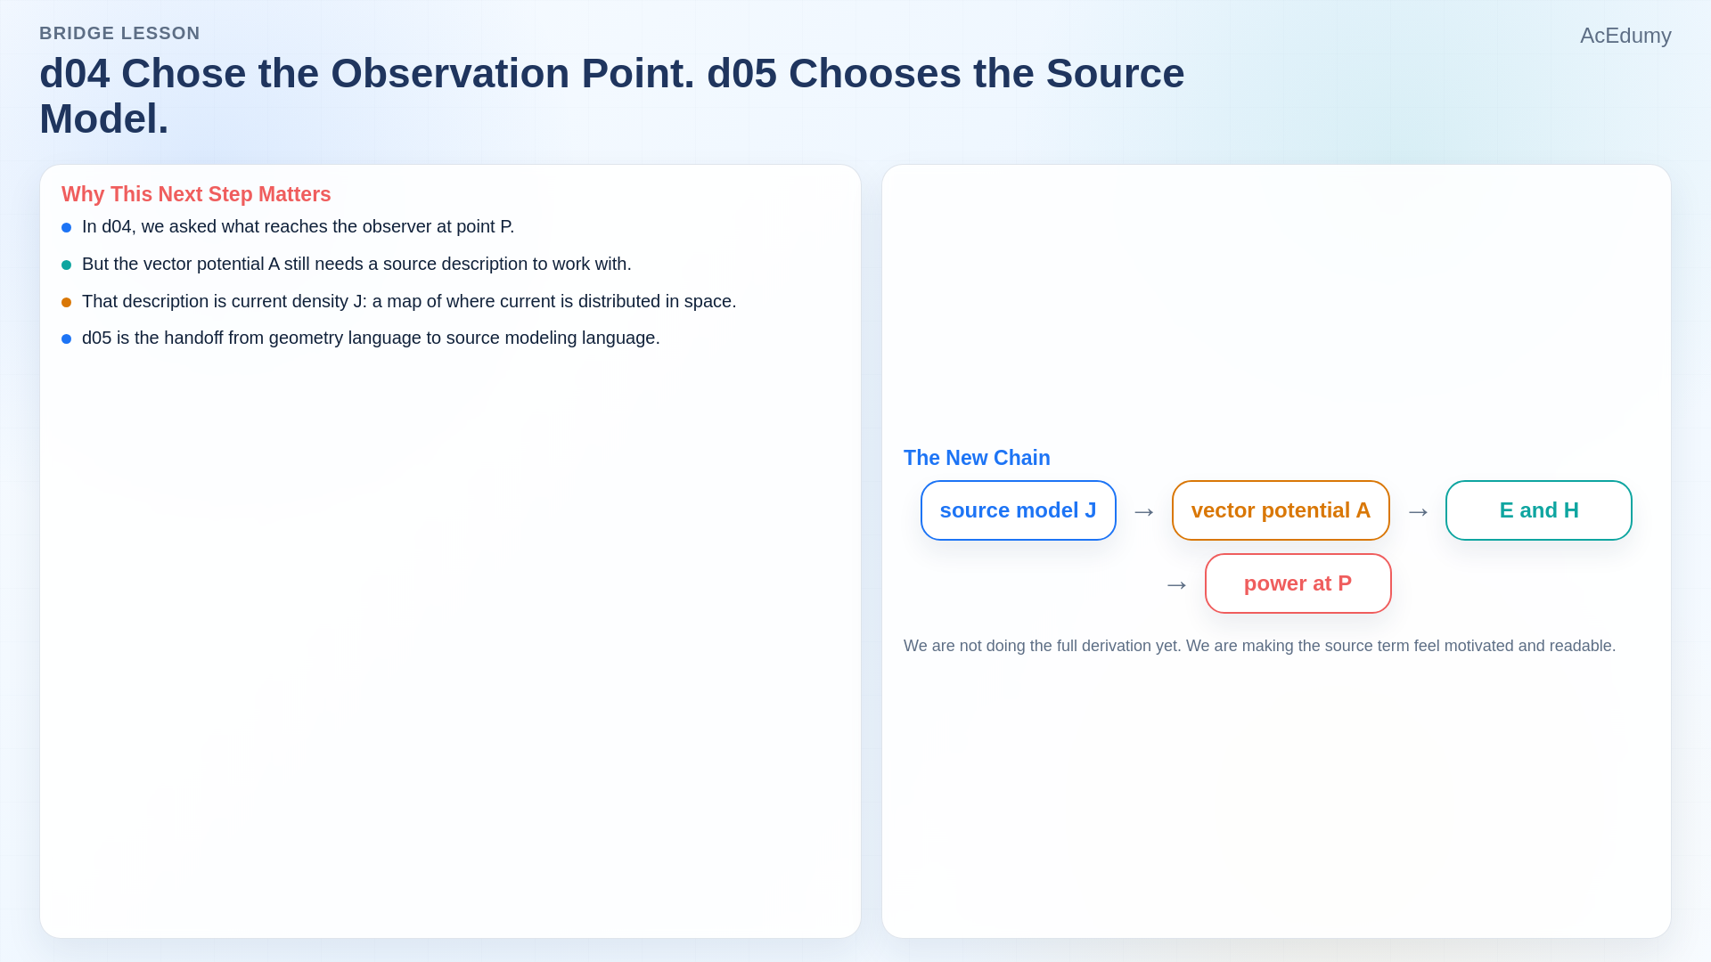The width and height of the screenshot is (1711, 962).
Task: Click orange bullet dot before current density line
Action: [x=66, y=303]
